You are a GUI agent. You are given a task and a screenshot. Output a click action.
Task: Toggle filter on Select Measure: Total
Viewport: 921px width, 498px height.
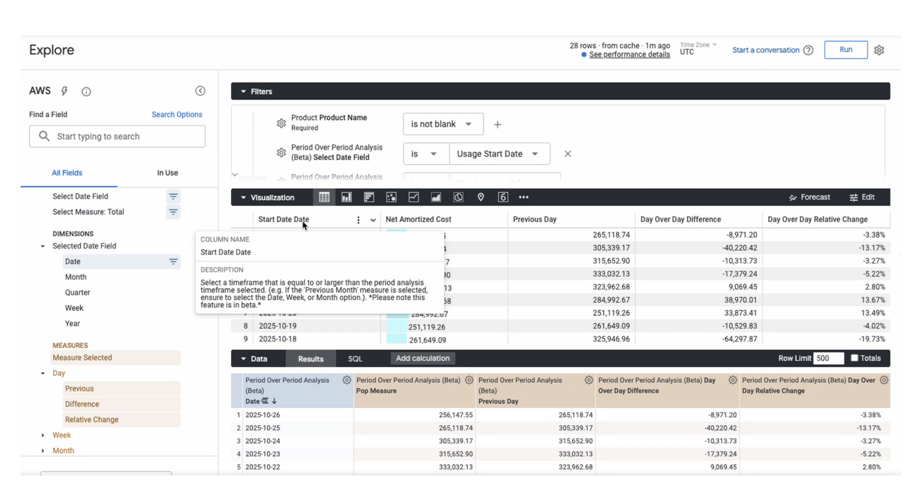click(x=173, y=212)
